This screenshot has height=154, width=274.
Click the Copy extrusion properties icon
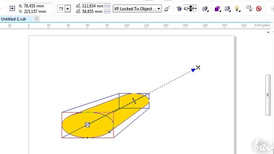pos(249,9)
